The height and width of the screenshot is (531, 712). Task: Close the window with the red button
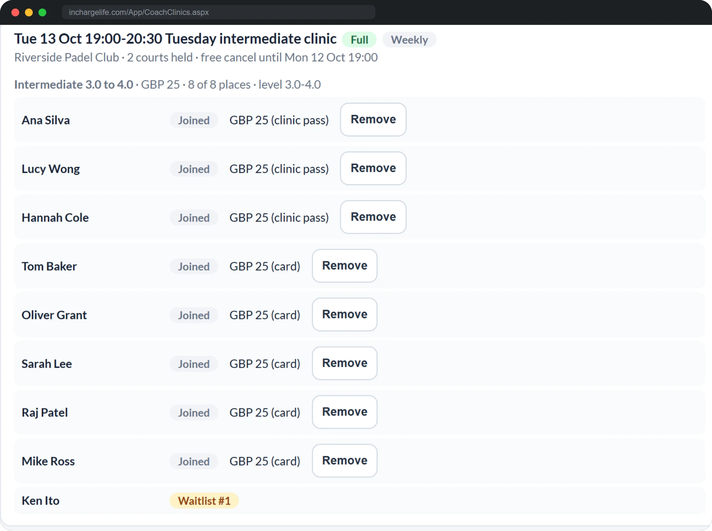click(x=15, y=12)
